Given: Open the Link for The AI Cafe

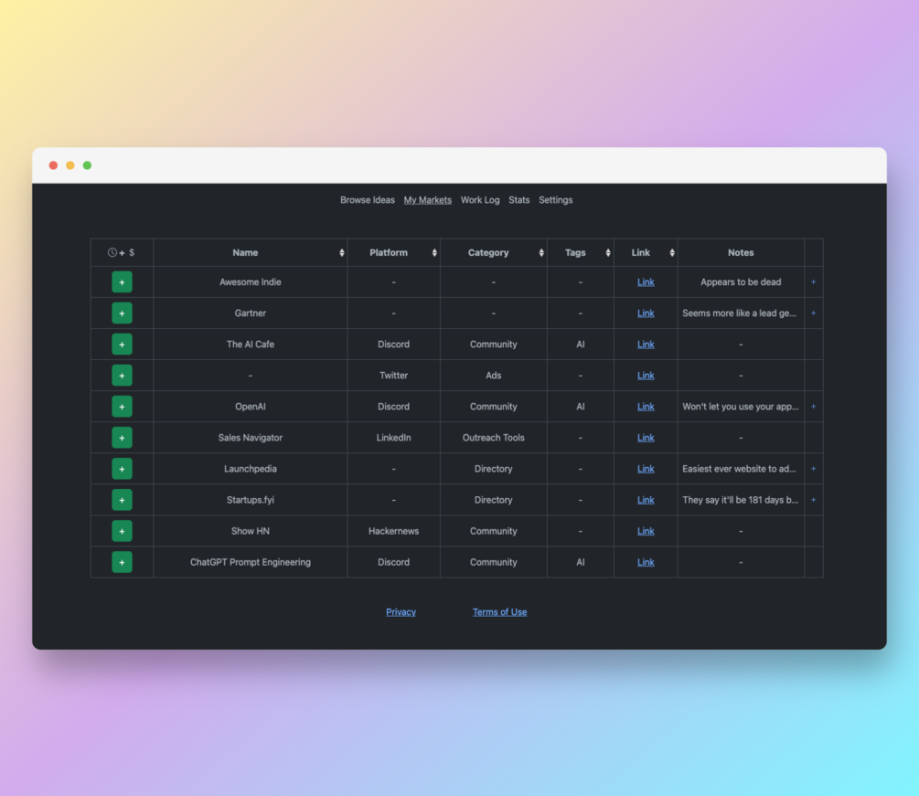Looking at the screenshot, I should click(646, 345).
